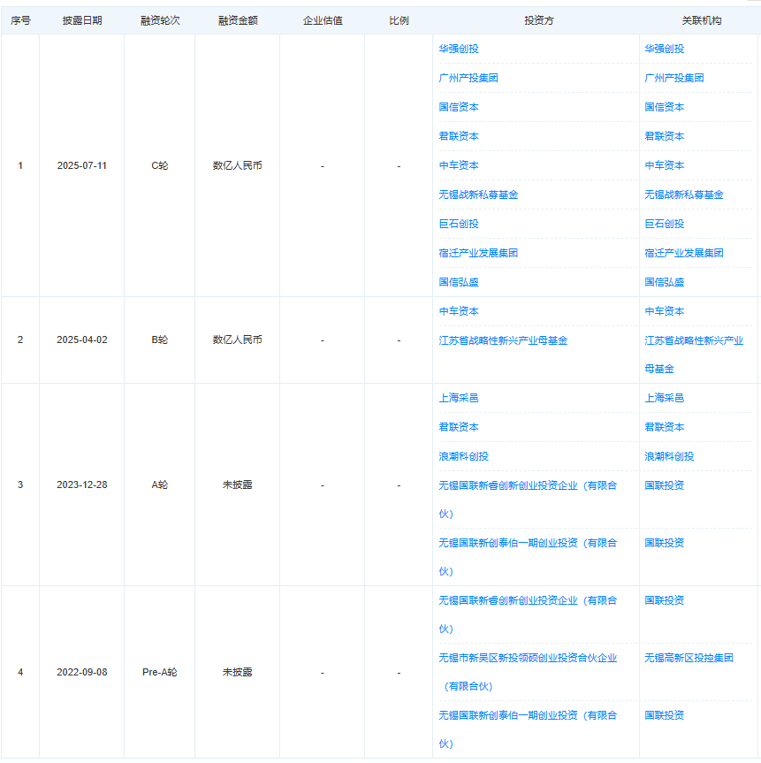Click 国信资本 under 关联机构 column
The image size is (761, 763).
pyautogui.click(x=664, y=107)
